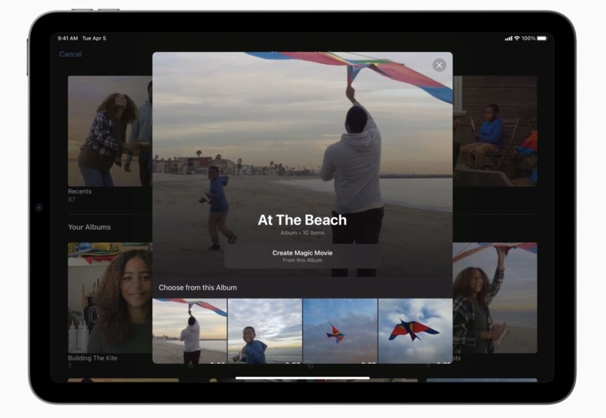Tap the cellular signal bars icon
The height and width of the screenshot is (418, 606).
pyautogui.click(x=508, y=38)
